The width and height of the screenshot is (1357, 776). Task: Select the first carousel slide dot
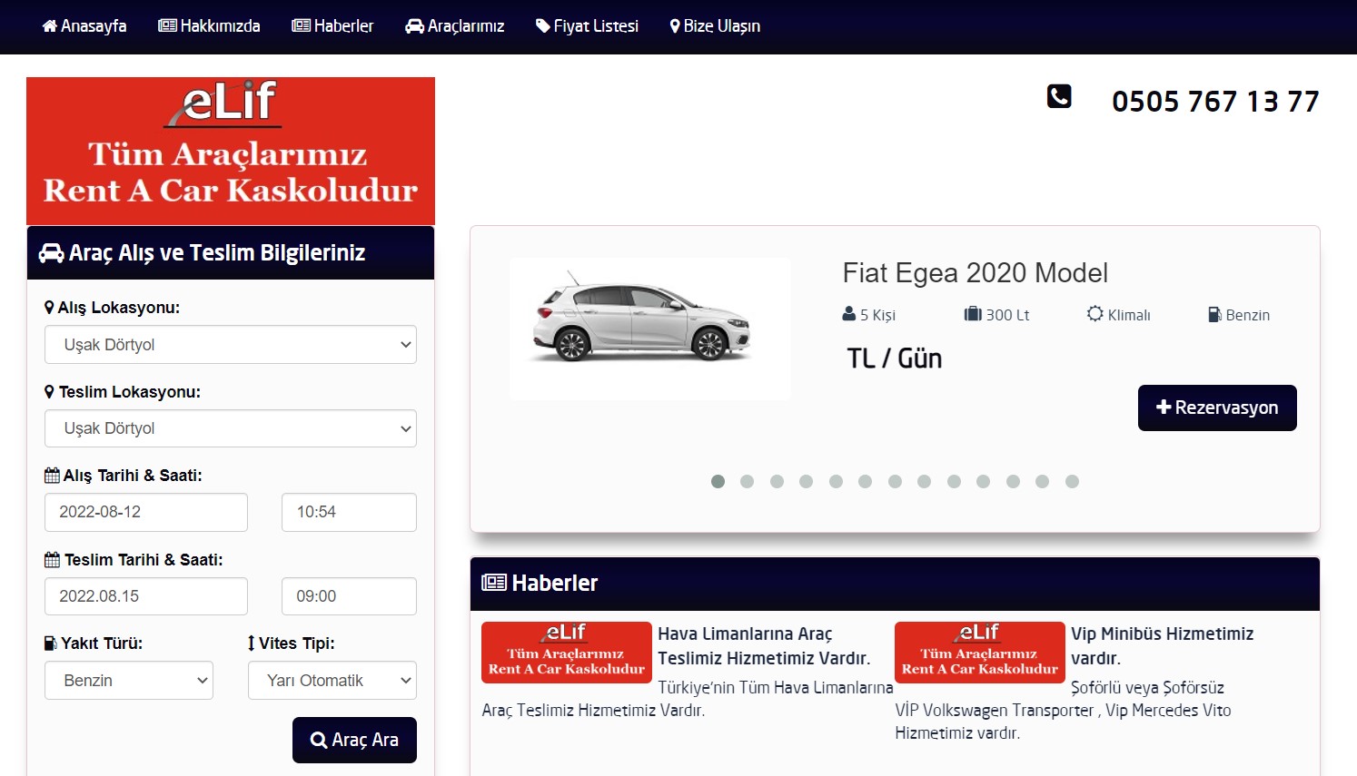tap(718, 482)
